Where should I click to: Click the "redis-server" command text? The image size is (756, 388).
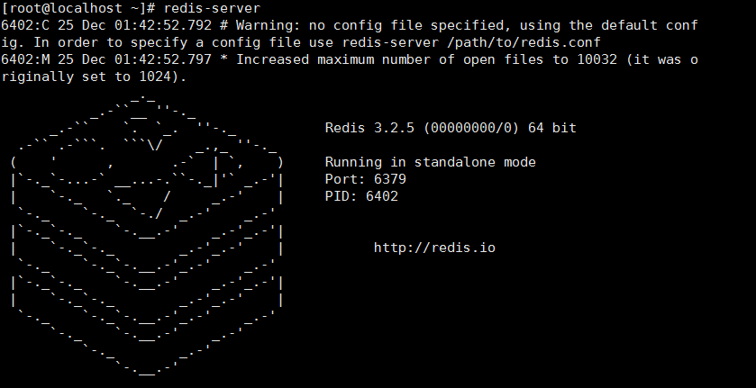click(212, 8)
